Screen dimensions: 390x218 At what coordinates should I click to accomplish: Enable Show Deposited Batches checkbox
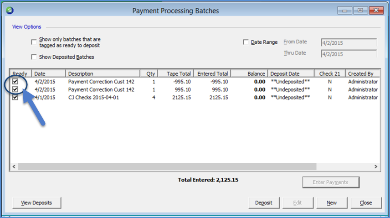(x=34, y=57)
